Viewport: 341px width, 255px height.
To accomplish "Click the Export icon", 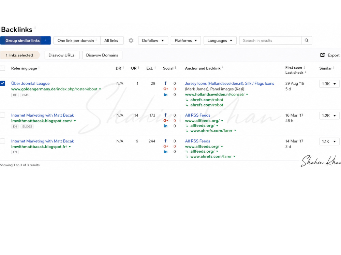I will [323, 55].
